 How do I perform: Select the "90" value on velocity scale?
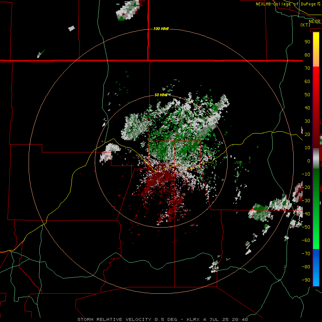pos(307,42)
